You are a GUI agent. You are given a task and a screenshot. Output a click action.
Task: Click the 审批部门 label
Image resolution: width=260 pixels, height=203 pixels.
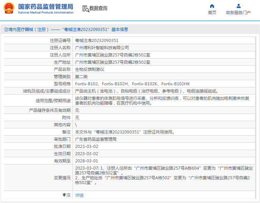point(62,139)
